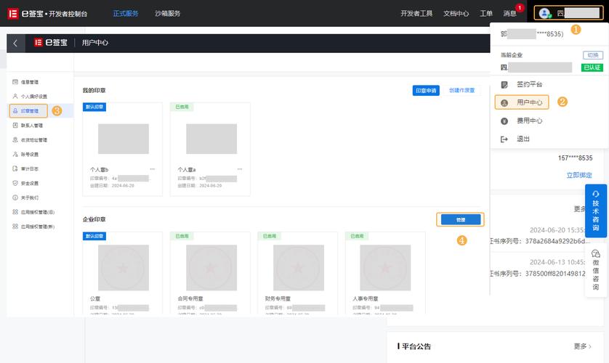Click the 信息管理 icon in sidebar
Image resolution: width=609 pixels, height=363 pixels.
[15, 82]
